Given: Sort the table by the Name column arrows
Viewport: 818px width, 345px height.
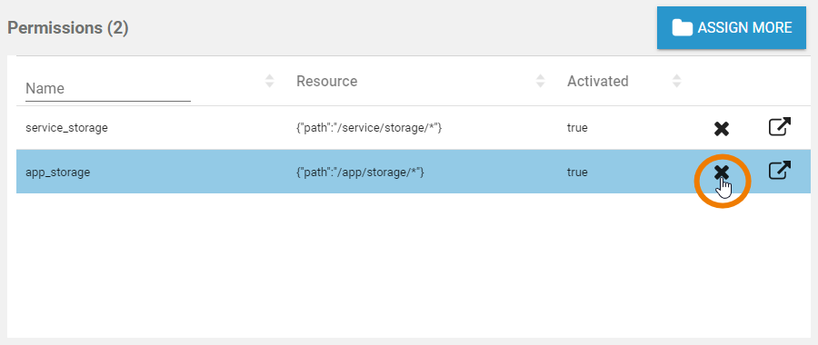Looking at the screenshot, I should coord(270,81).
